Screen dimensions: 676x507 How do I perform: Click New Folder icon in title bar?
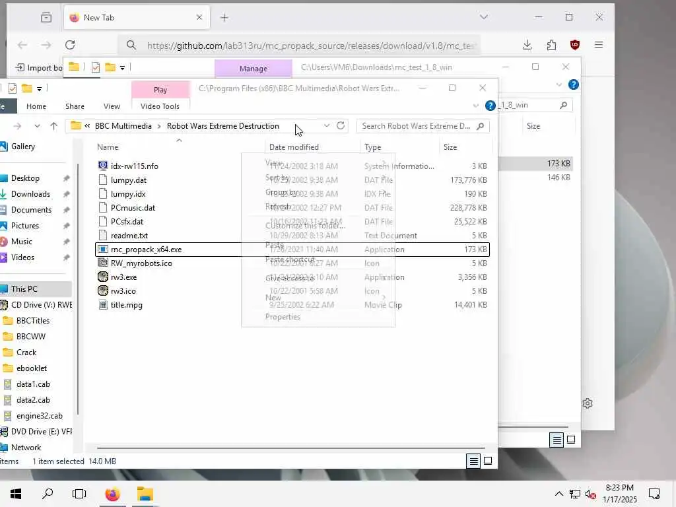(27, 88)
